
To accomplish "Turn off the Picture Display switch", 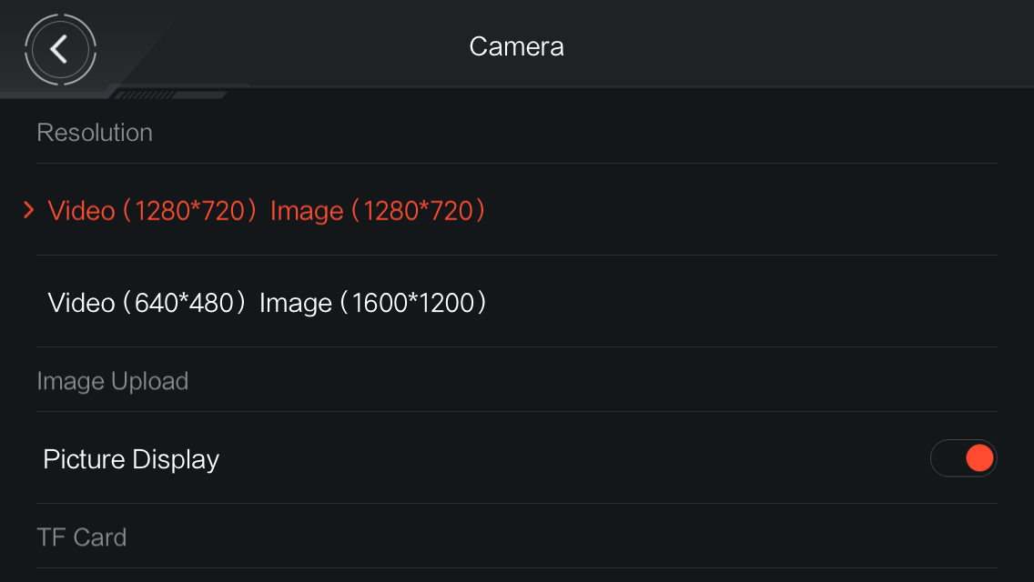I will 963,458.
